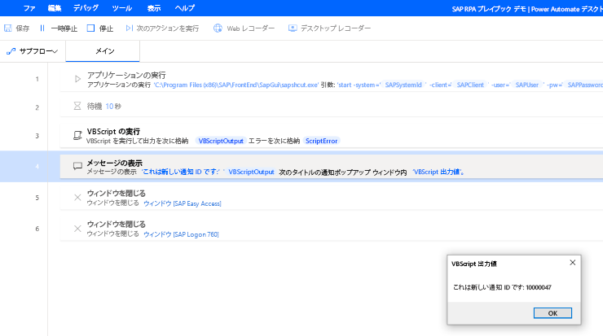The width and height of the screenshot is (603, 336).
Task: Switch to the メイン tab
Action: pyautogui.click(x=103, y=51)
